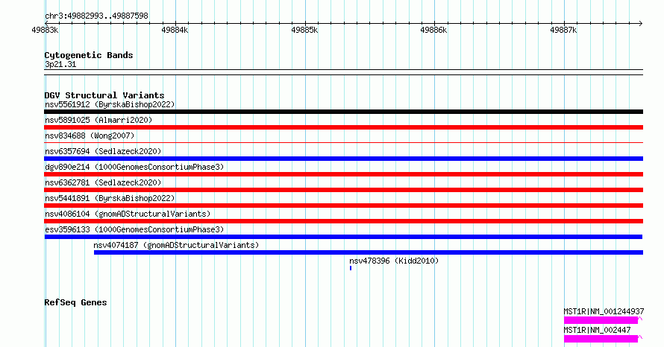Select the blue nsv6357694 variant bar
Viewport: 664px width, 347px height.
[343, 159]
